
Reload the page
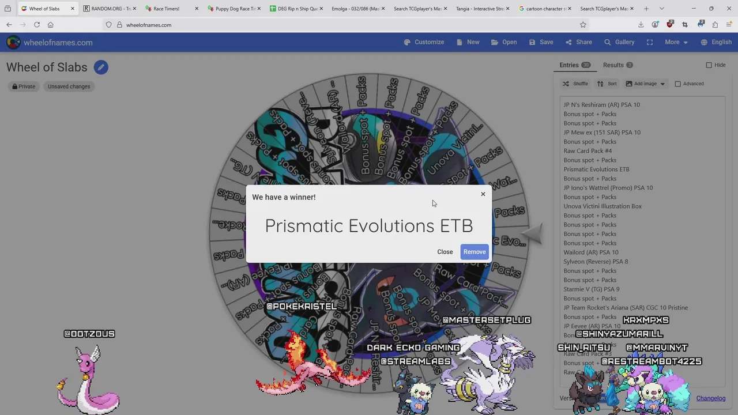(x=37, y=25)
